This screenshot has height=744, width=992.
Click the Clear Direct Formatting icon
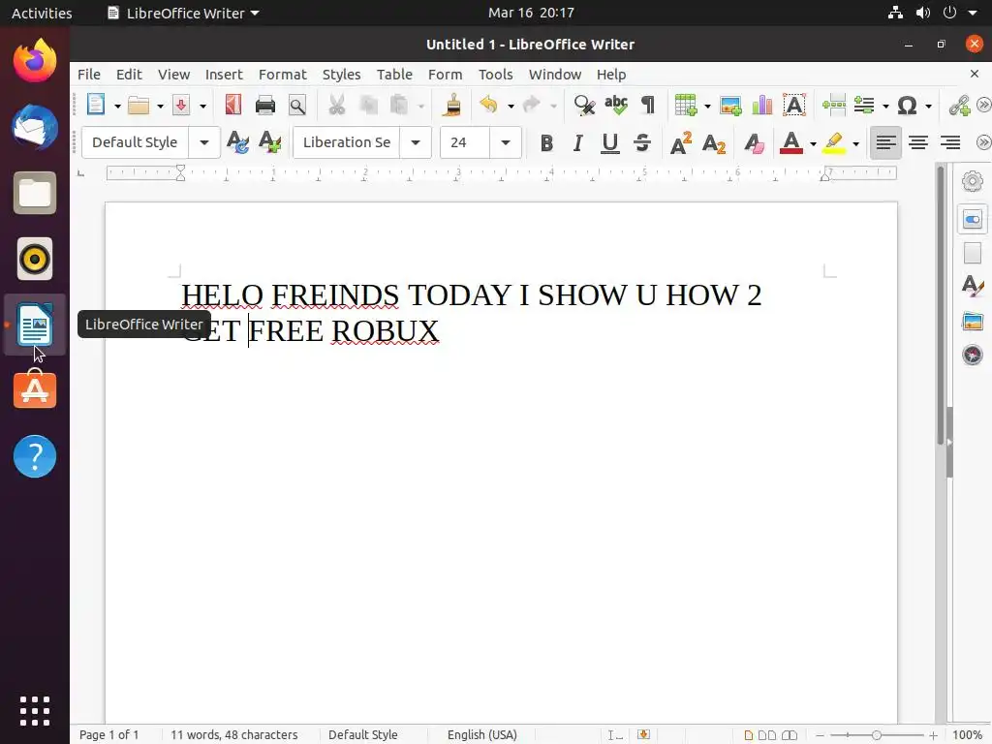tap(754, 143)
